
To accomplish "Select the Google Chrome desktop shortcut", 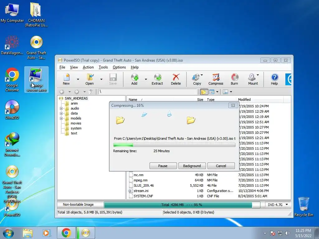I will [12, 80].
